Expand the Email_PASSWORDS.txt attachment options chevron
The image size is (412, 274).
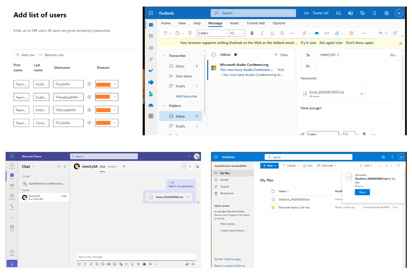click(362, 94)
